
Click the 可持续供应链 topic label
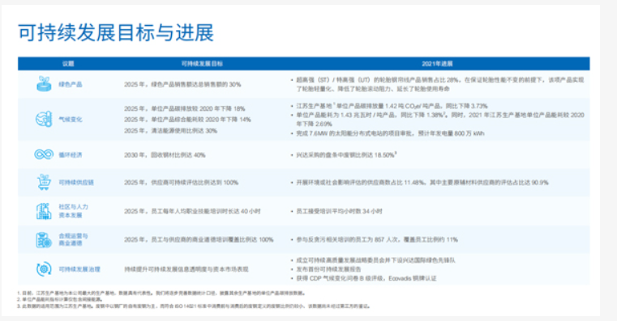pos(76,183)
